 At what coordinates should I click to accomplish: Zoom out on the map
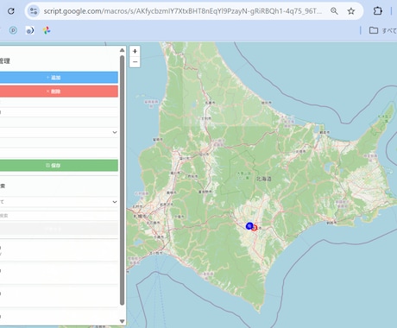point(135,62)
